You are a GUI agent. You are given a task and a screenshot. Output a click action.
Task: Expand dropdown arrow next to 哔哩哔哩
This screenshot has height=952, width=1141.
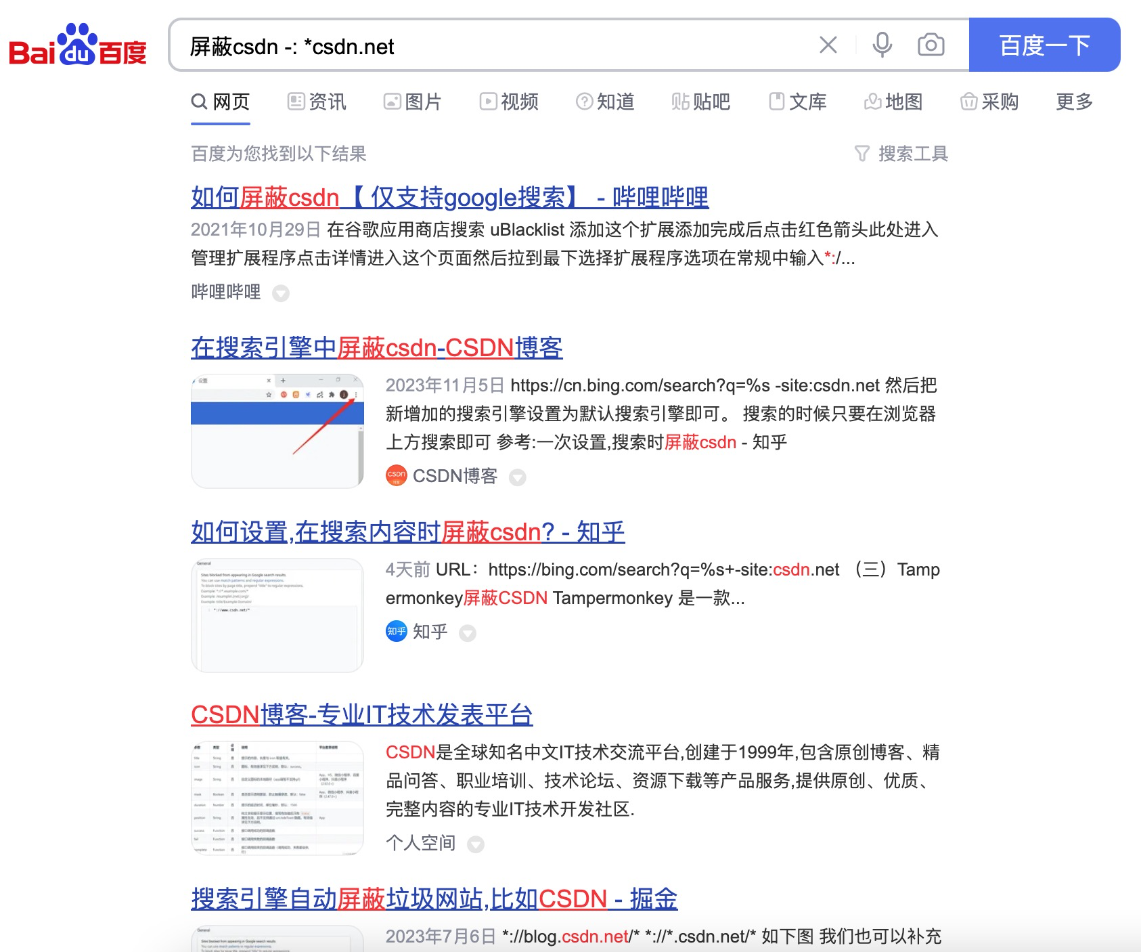(281, 293)
